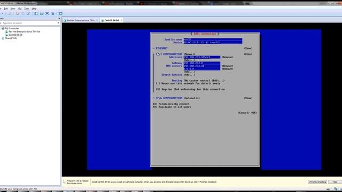Image resolution: width=342 pixels, height=192 pixels.
Task: Select CentOS 64-bit in library tree
Action: [15, 35]
